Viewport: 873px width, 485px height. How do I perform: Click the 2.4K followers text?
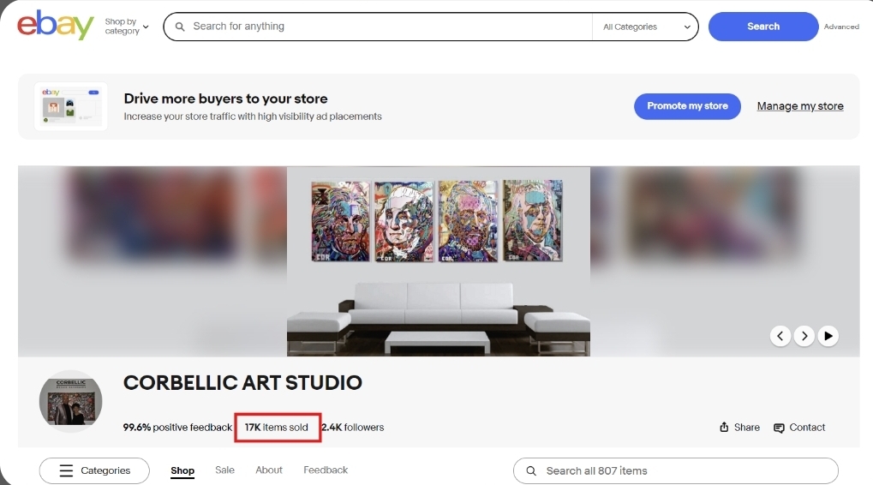click(x=353, y=427)
